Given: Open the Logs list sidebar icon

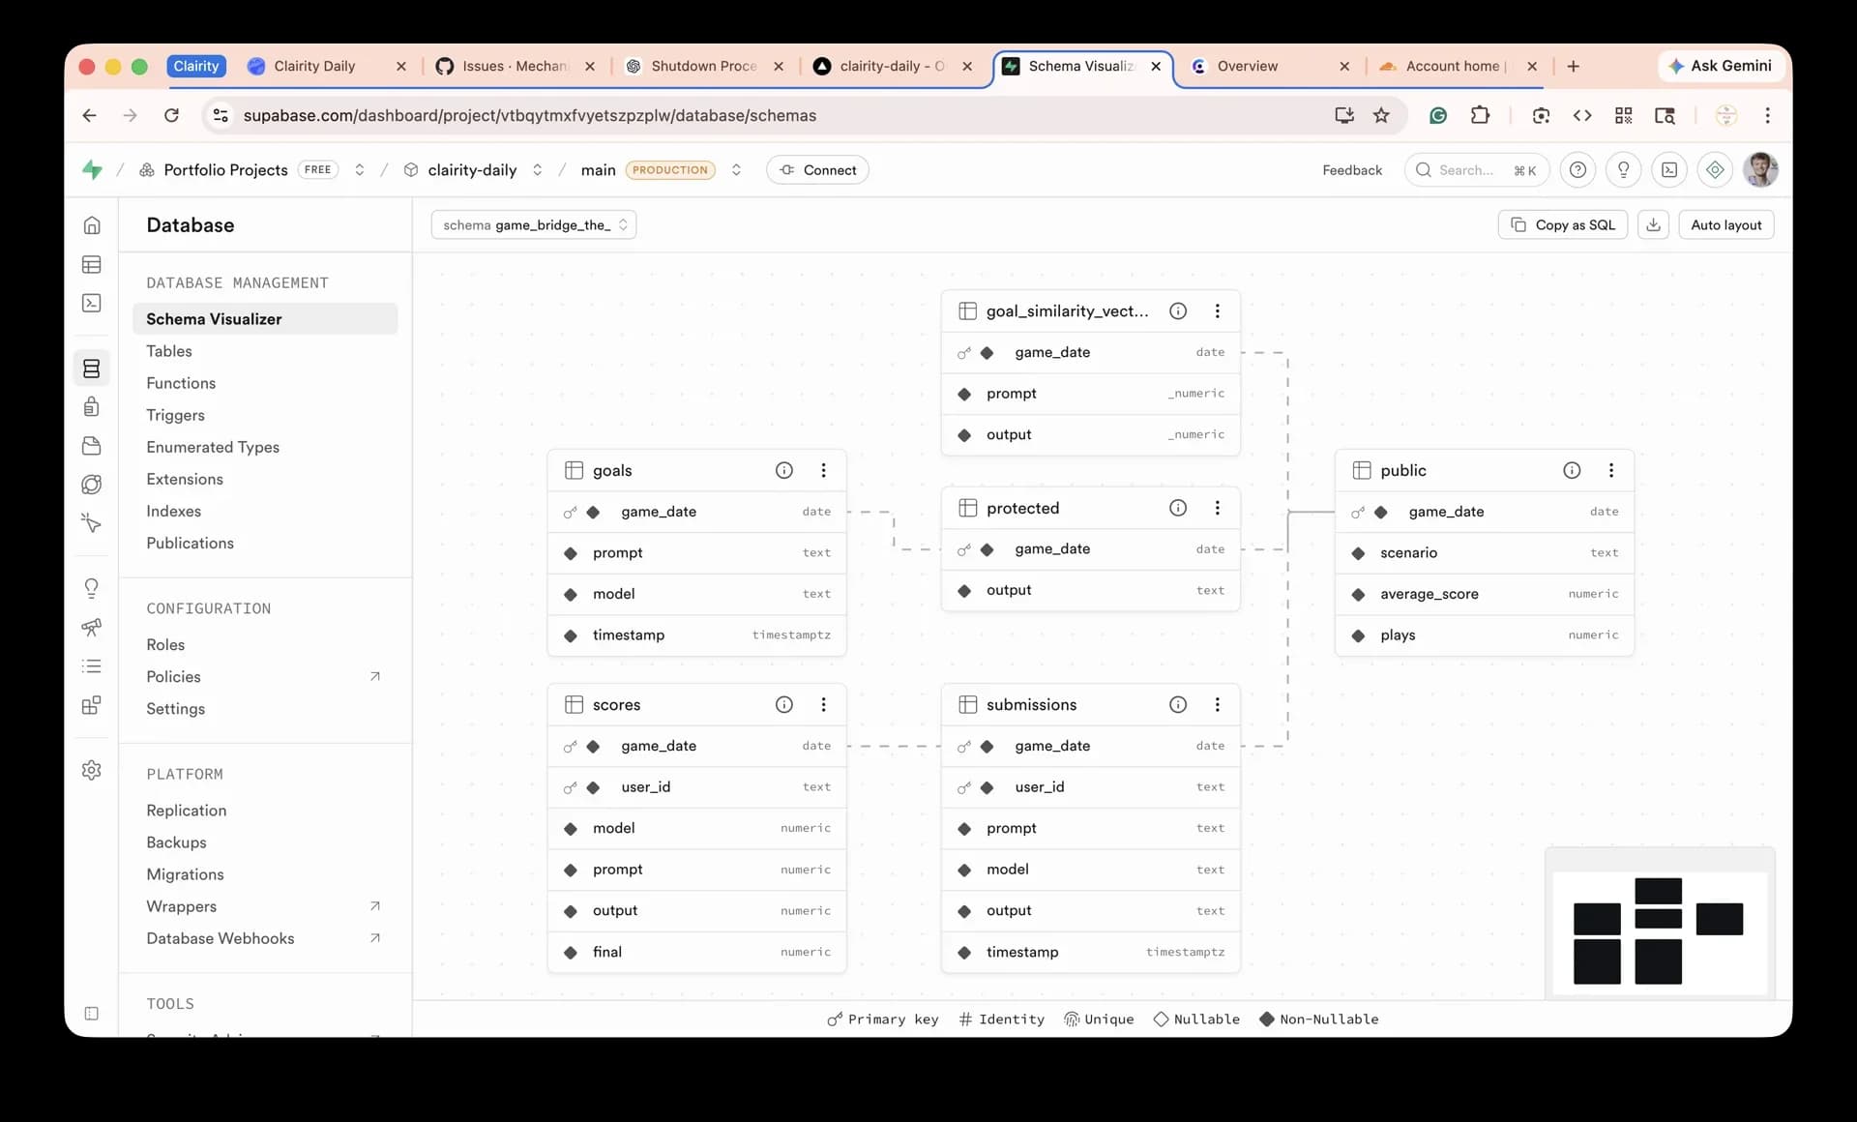Looking at the screenshot, I should pyautogui.click(x=92, y=666).
